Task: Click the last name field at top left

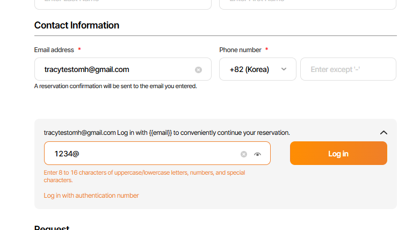Action: [x=122, y=3]
